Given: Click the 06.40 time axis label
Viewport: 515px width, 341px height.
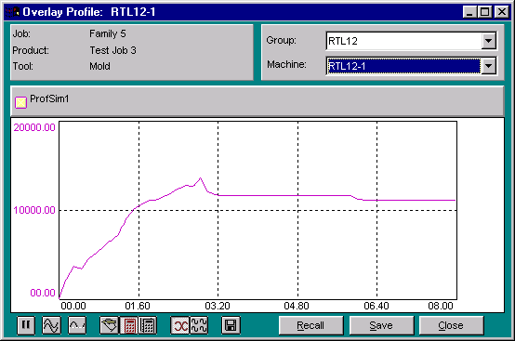Looking at the screenshot, I should pos(376,306).
